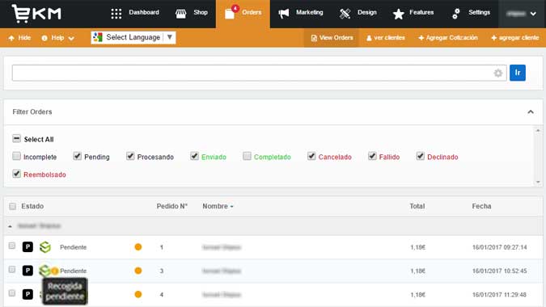Collapse the Filter Orders panel
Viewport: 546px width, 307px height.
(531, 112)
